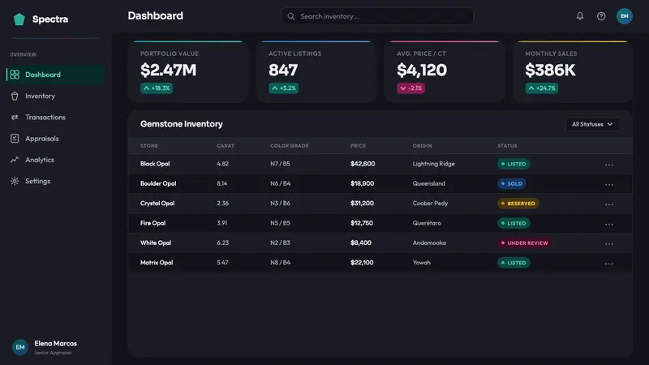Click the Settings gear icon in sidebar

[x=15, y=181]
